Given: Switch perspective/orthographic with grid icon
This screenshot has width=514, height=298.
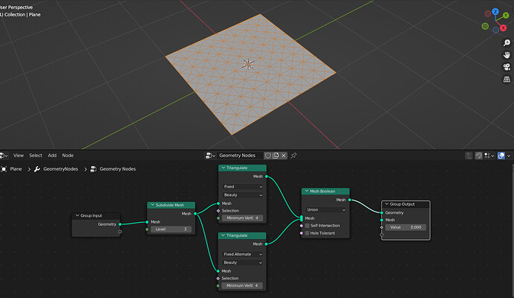Looking at the screenshot, I should [x=507, y=79].
